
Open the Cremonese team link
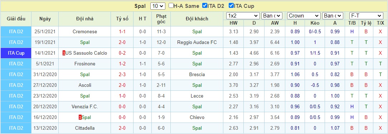(x=85, y=32)
